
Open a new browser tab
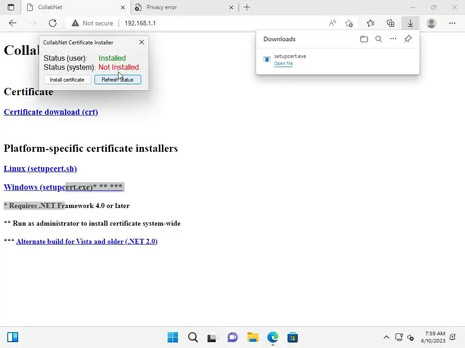tap(247, 7)
